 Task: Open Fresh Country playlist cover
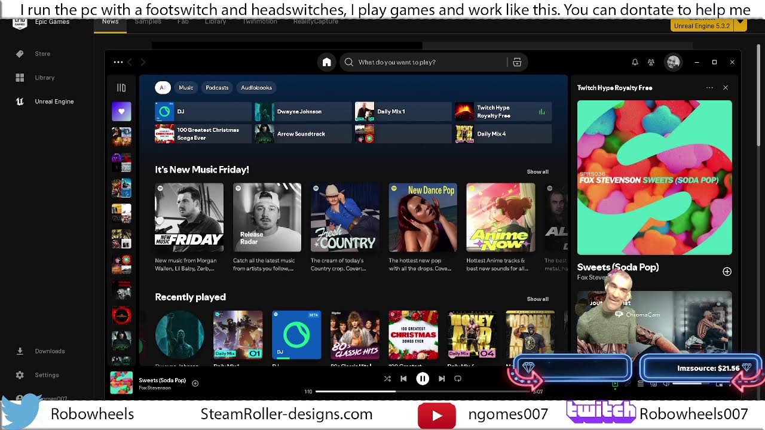click(345, 217)
